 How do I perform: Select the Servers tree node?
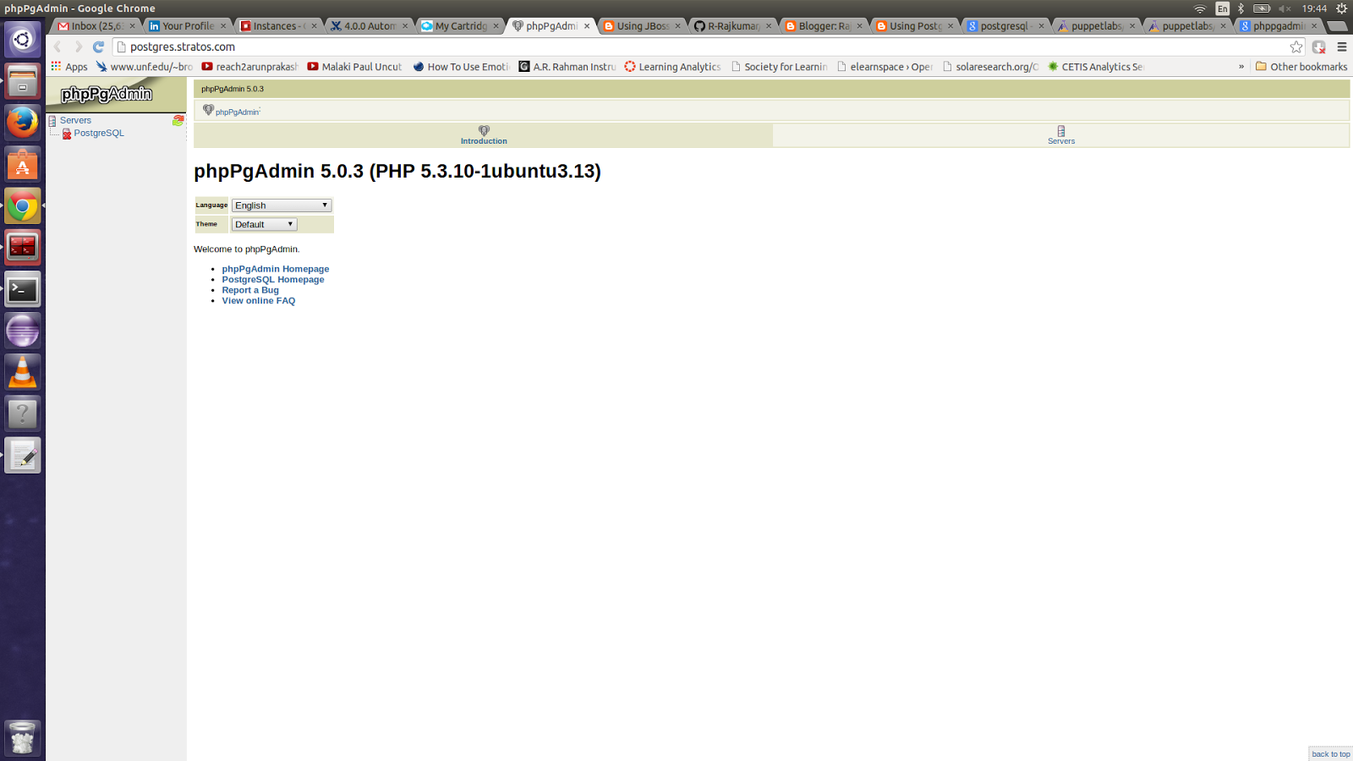(75, 120)
